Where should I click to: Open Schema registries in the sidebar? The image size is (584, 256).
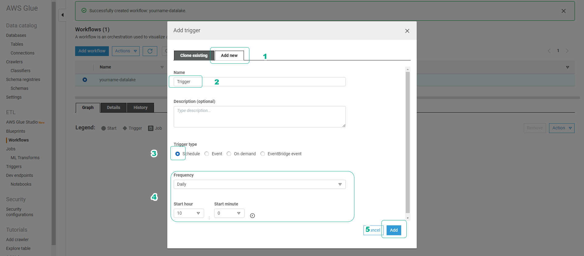click(x=23, y=80)
